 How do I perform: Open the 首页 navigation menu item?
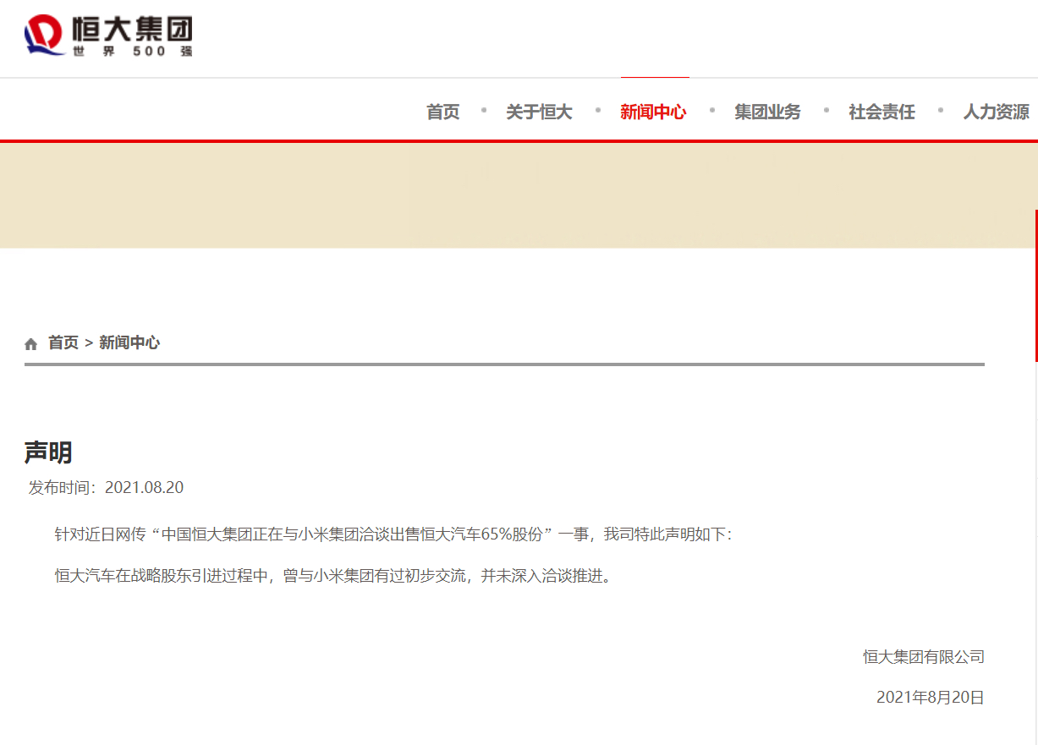click(442, 112)
